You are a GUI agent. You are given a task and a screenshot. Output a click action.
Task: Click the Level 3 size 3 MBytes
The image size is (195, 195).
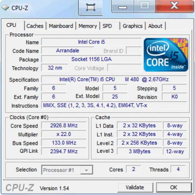140,151
